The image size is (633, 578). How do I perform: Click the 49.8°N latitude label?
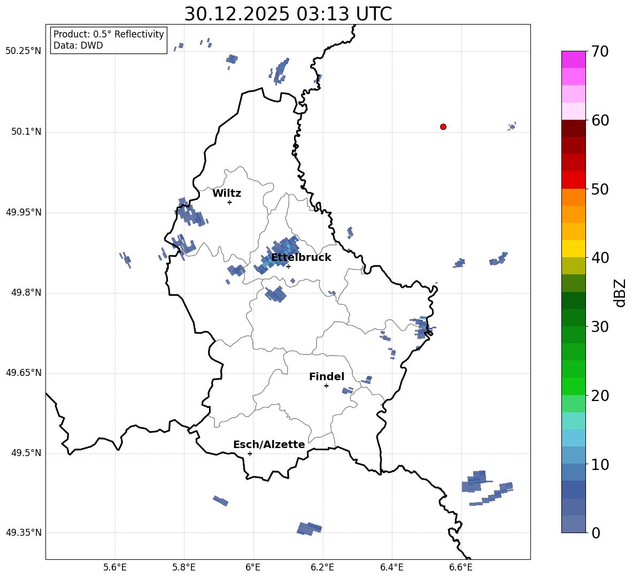point(26,292)
